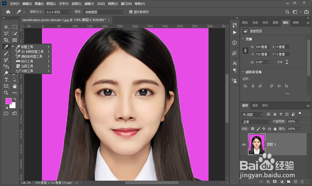The image size is (312, 186).
Task: Add layer mask
Action: click(x=275, y=182)
